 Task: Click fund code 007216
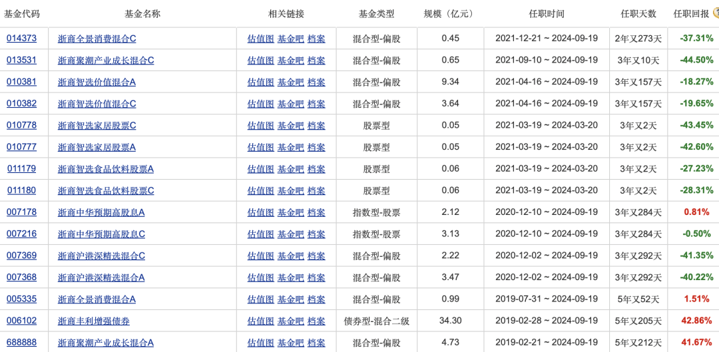click(21, 234)
